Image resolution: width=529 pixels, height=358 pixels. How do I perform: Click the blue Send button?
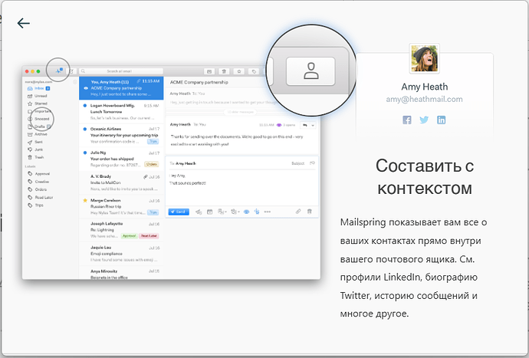tap(179, 212)
